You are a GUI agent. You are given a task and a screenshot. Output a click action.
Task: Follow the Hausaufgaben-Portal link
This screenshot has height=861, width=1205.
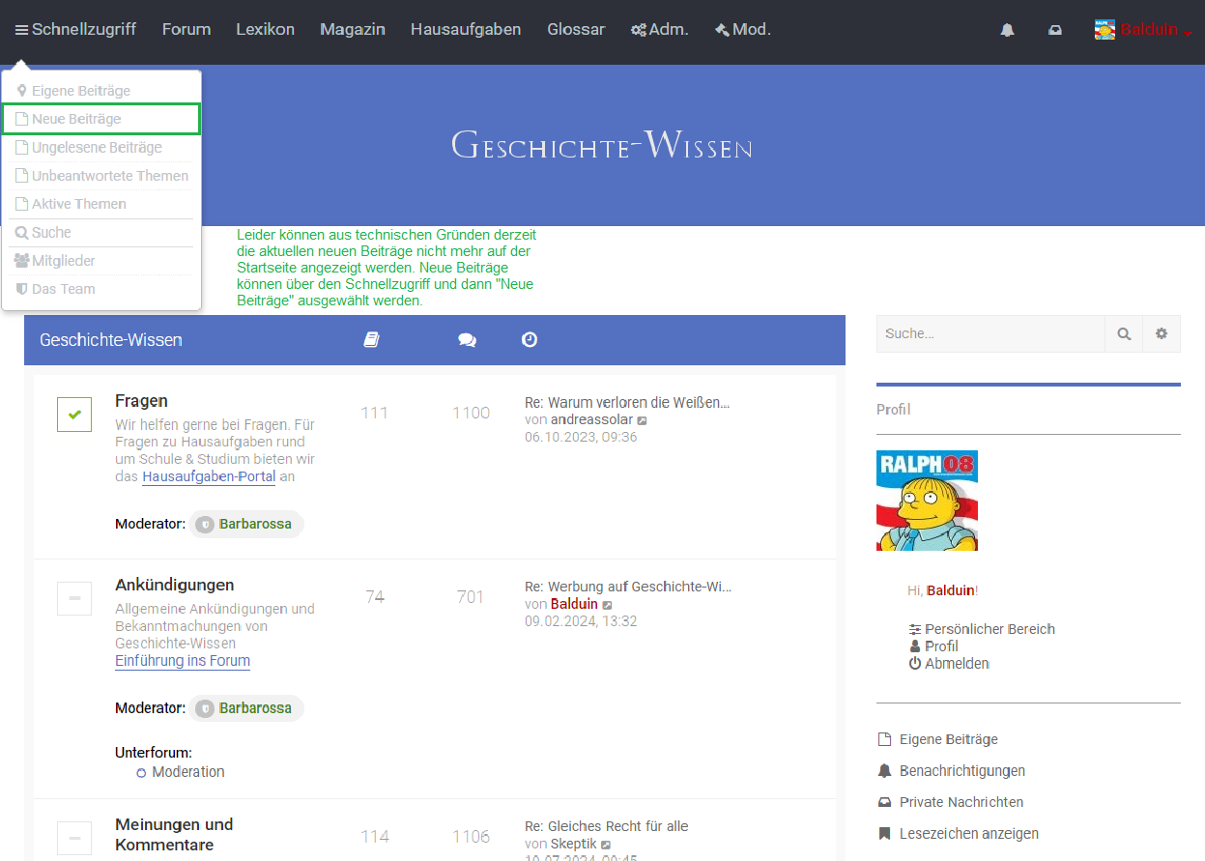click(x=209, y=476)
